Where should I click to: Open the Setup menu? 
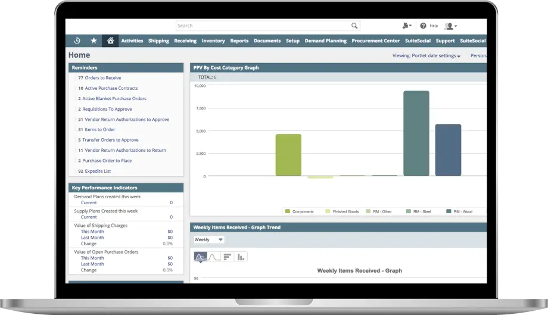coord(292,41)
